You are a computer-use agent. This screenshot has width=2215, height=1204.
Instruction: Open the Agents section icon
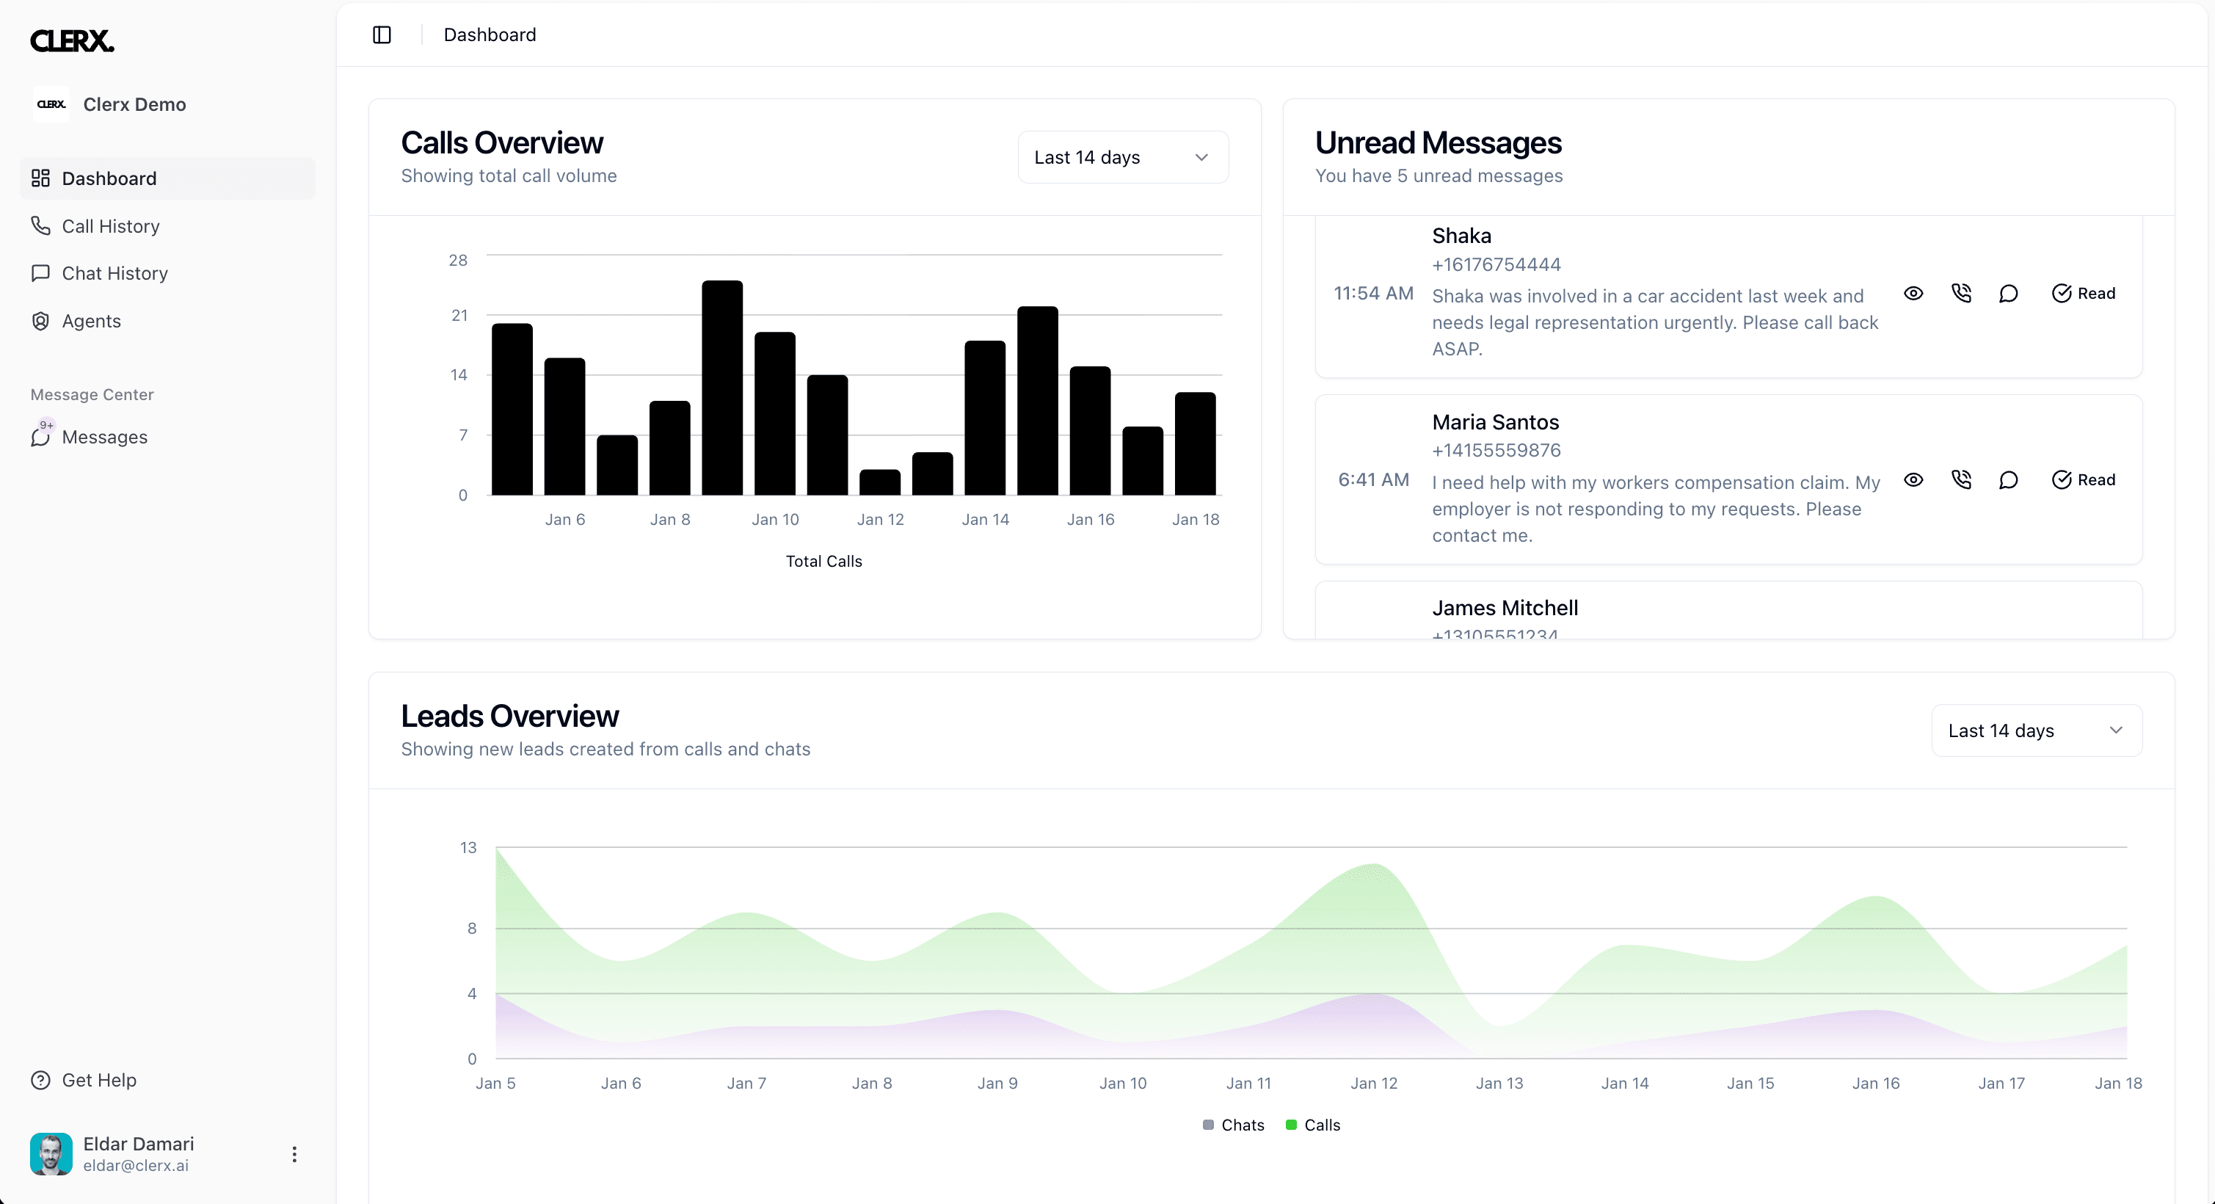(x=40, y=321)
